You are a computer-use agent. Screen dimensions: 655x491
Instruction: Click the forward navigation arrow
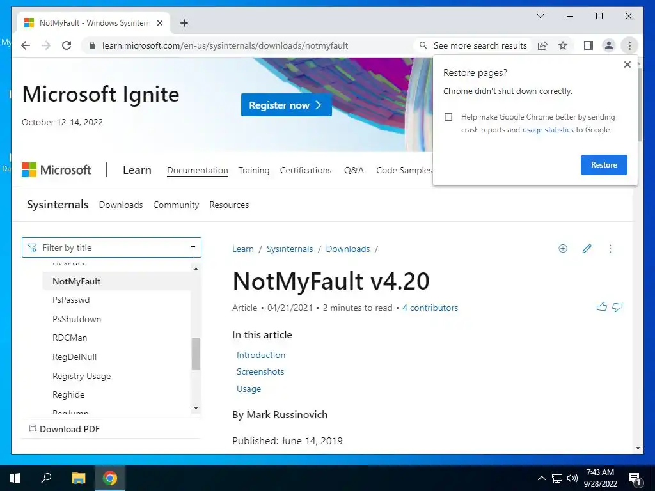click(x=46, y=45)
